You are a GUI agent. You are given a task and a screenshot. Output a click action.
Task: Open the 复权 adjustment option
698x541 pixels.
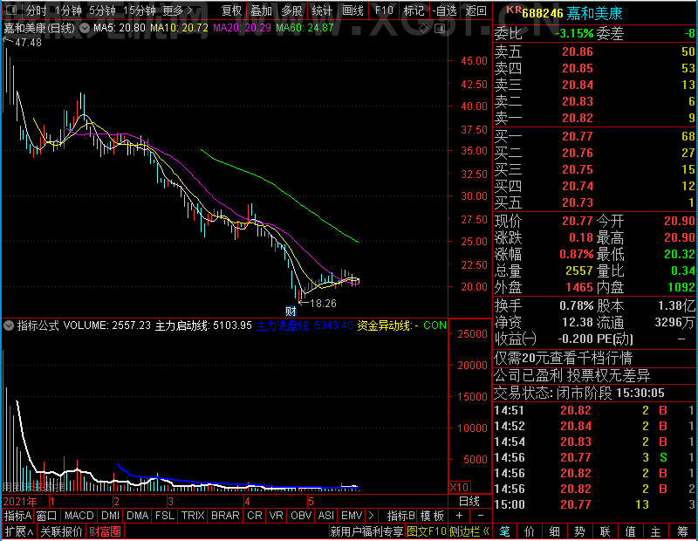(231, 10)
